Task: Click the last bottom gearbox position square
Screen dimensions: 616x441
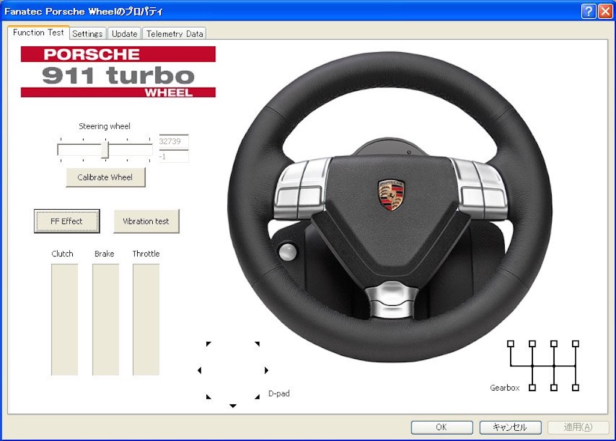Action: [x=576, y=388]
